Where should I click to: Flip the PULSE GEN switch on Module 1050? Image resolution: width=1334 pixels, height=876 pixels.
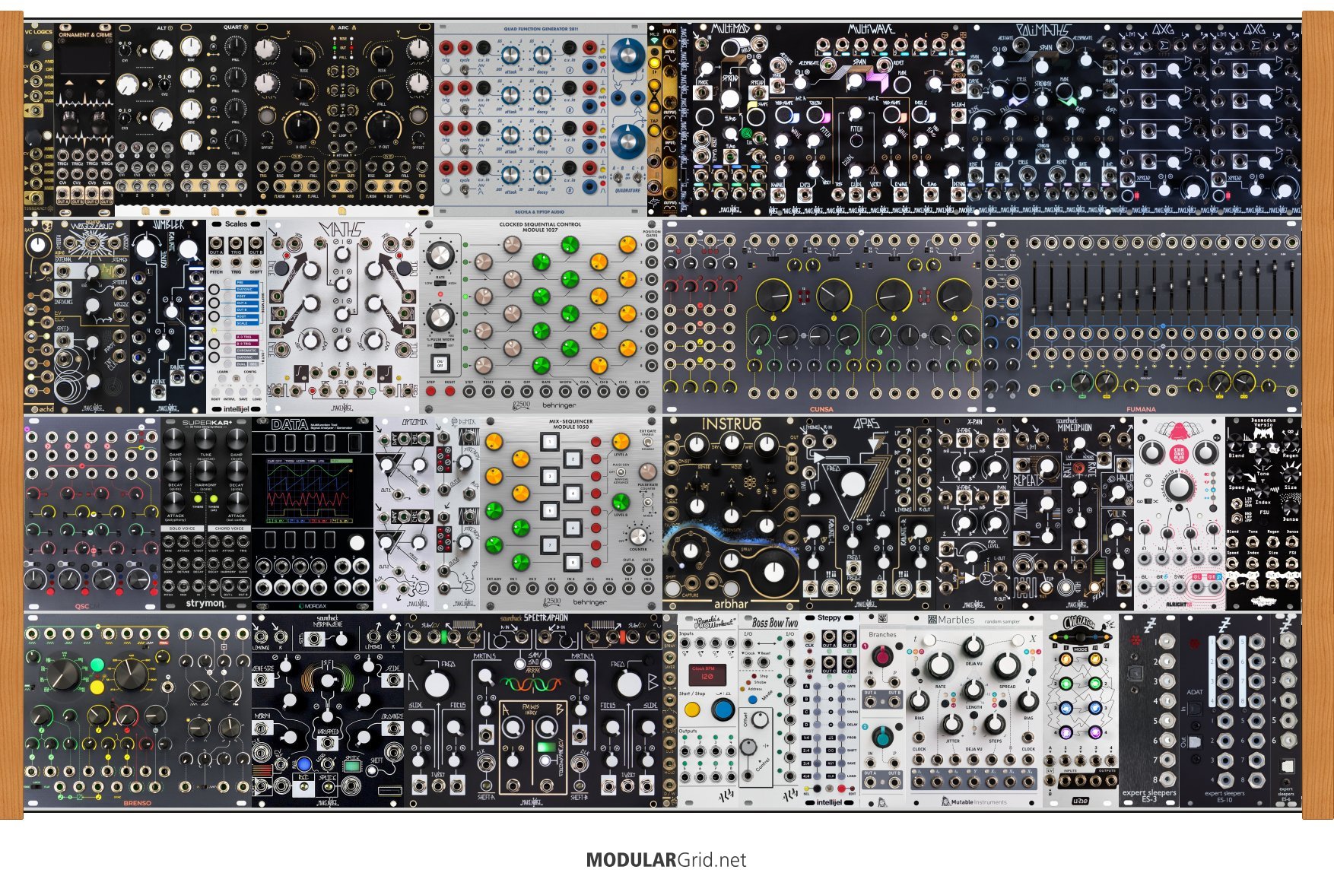[x=622, y=473]
